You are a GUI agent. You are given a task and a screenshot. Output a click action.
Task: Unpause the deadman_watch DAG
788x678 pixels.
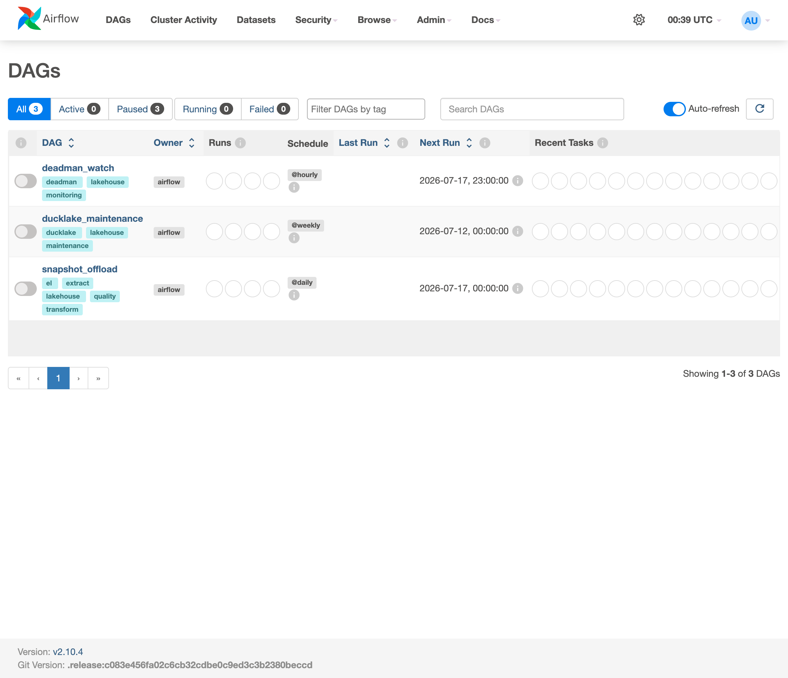pyautogui.click(x=26, y=181)
